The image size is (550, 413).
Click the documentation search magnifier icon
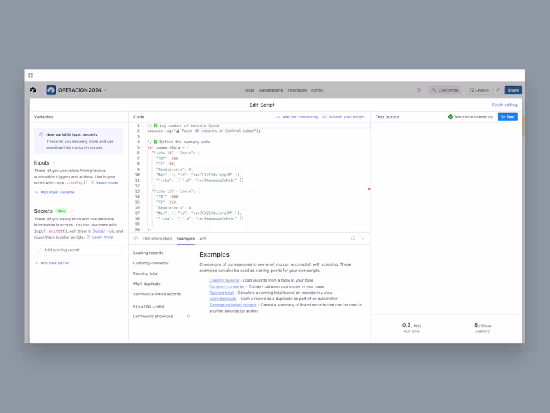tap(353, 238)
